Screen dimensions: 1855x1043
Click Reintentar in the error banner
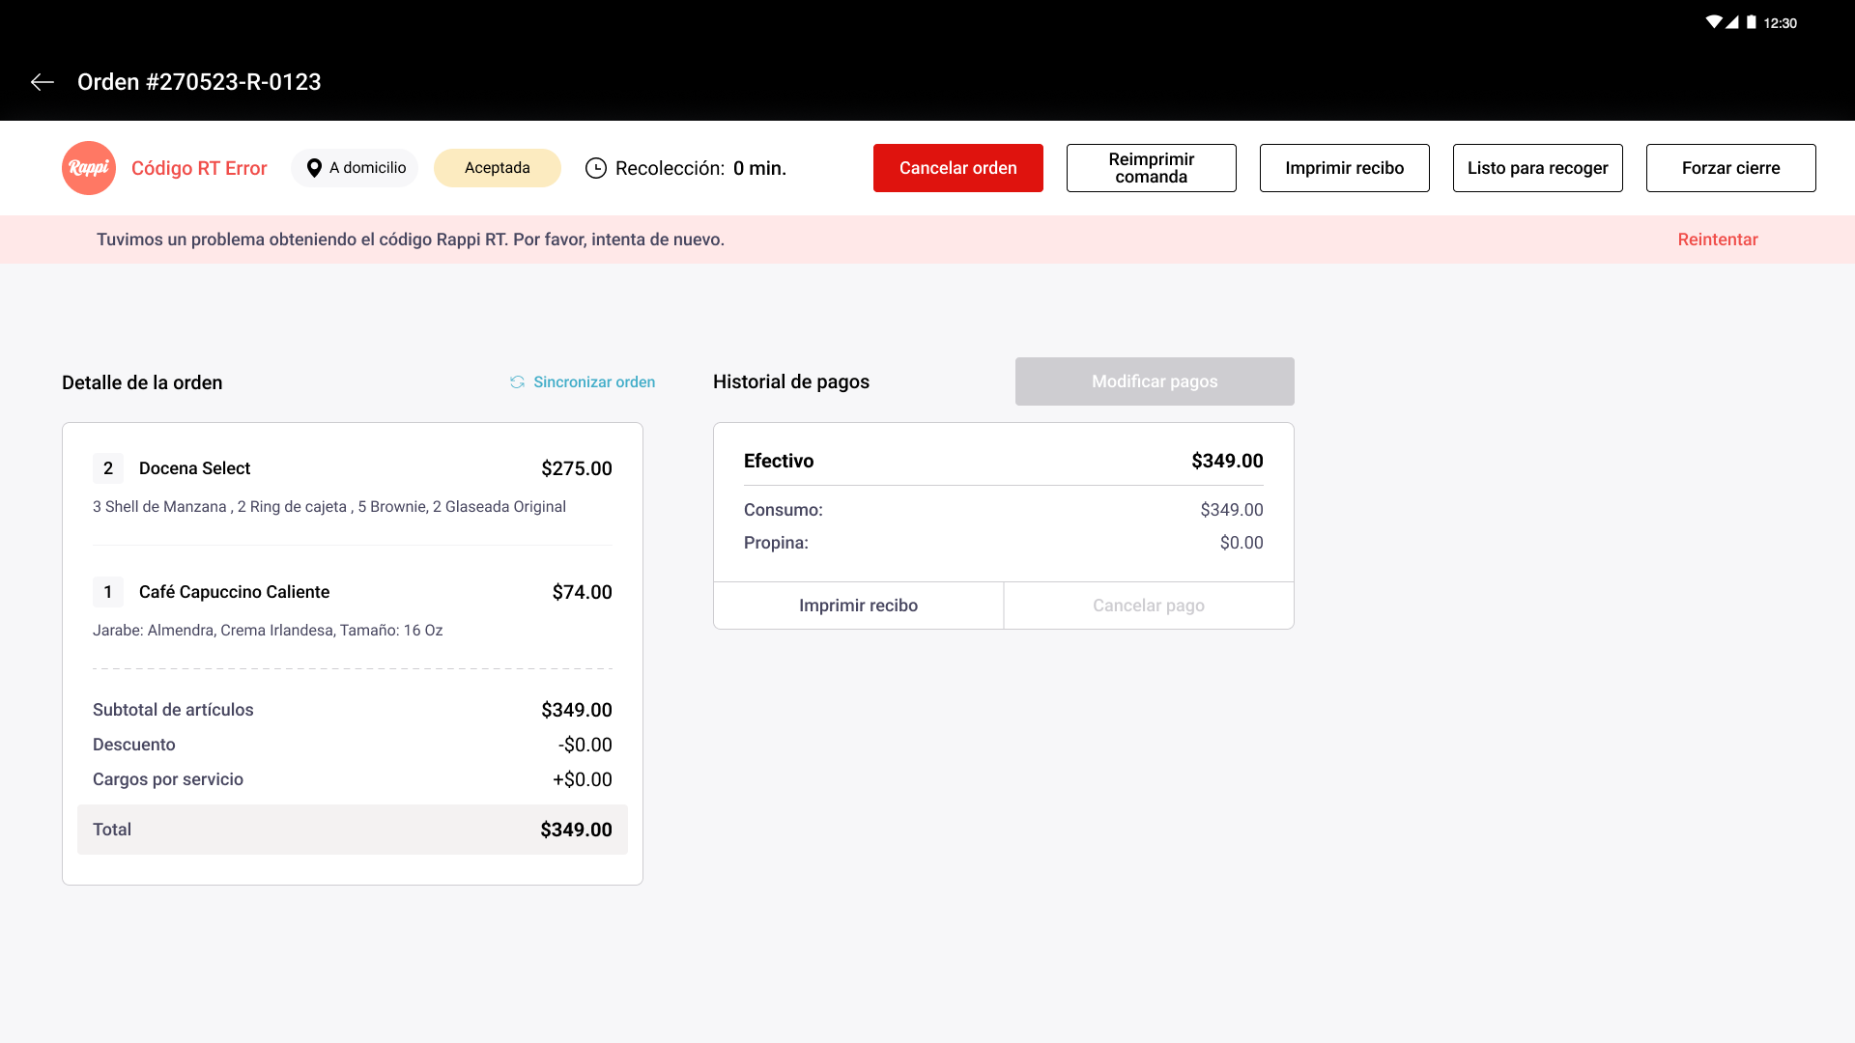[1718, 240]
